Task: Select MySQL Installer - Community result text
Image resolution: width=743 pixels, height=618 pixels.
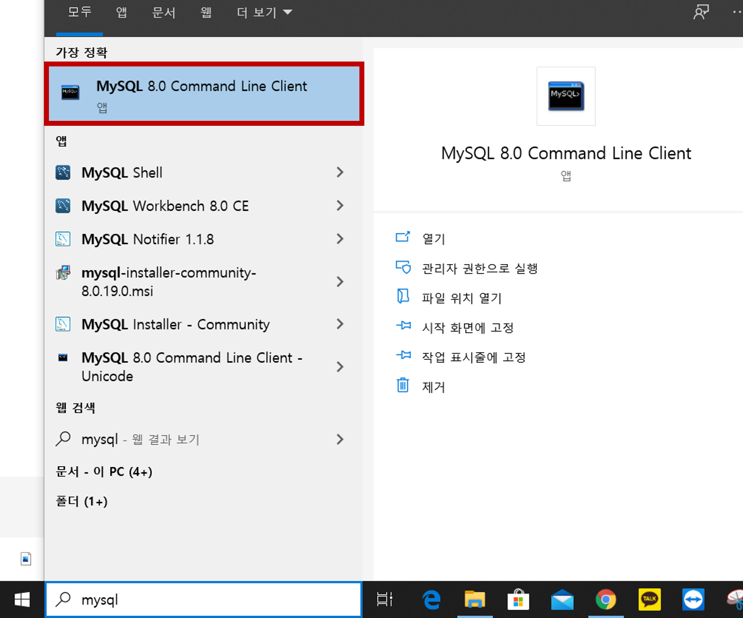Action: 175,325
